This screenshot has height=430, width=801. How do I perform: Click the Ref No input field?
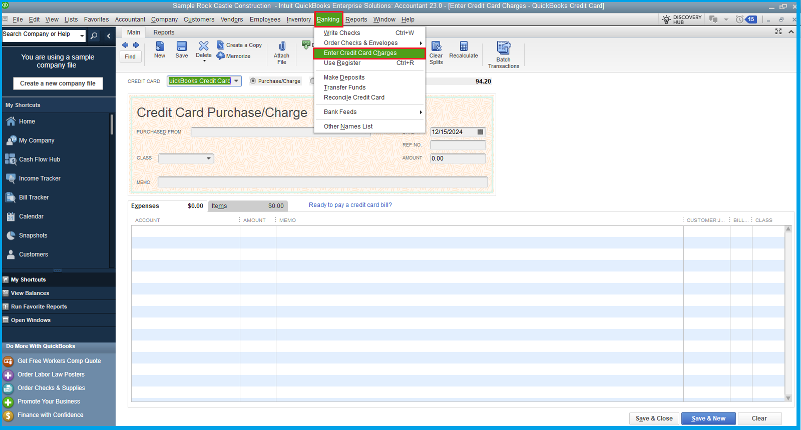(x=458, y=145)
